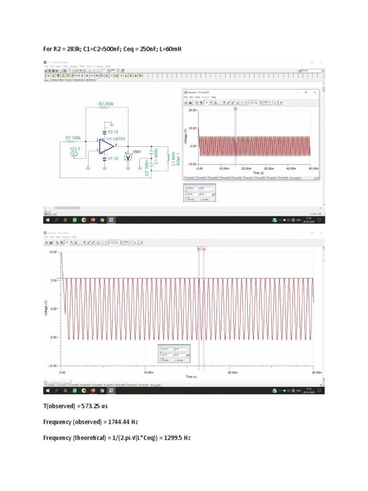Open the zoom percentage combo box in the schematic toolbar
Screen dimensions: 368x491
point(115,70)
